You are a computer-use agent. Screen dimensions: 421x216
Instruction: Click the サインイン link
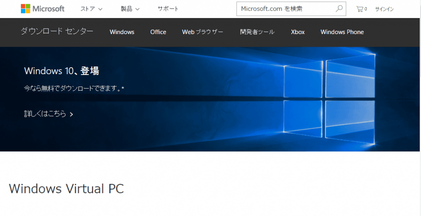384,9
